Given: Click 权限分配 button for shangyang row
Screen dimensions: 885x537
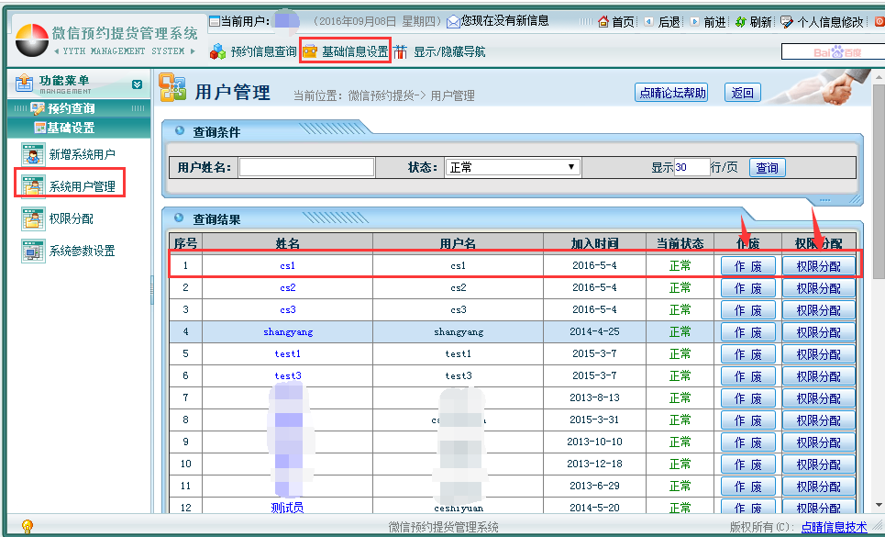Looking at the screenshot, I should pyautogui.click(x=818, y=332).
